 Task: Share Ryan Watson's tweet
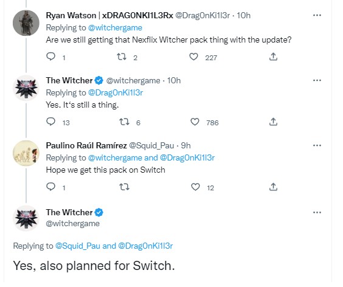coord(273,57)
